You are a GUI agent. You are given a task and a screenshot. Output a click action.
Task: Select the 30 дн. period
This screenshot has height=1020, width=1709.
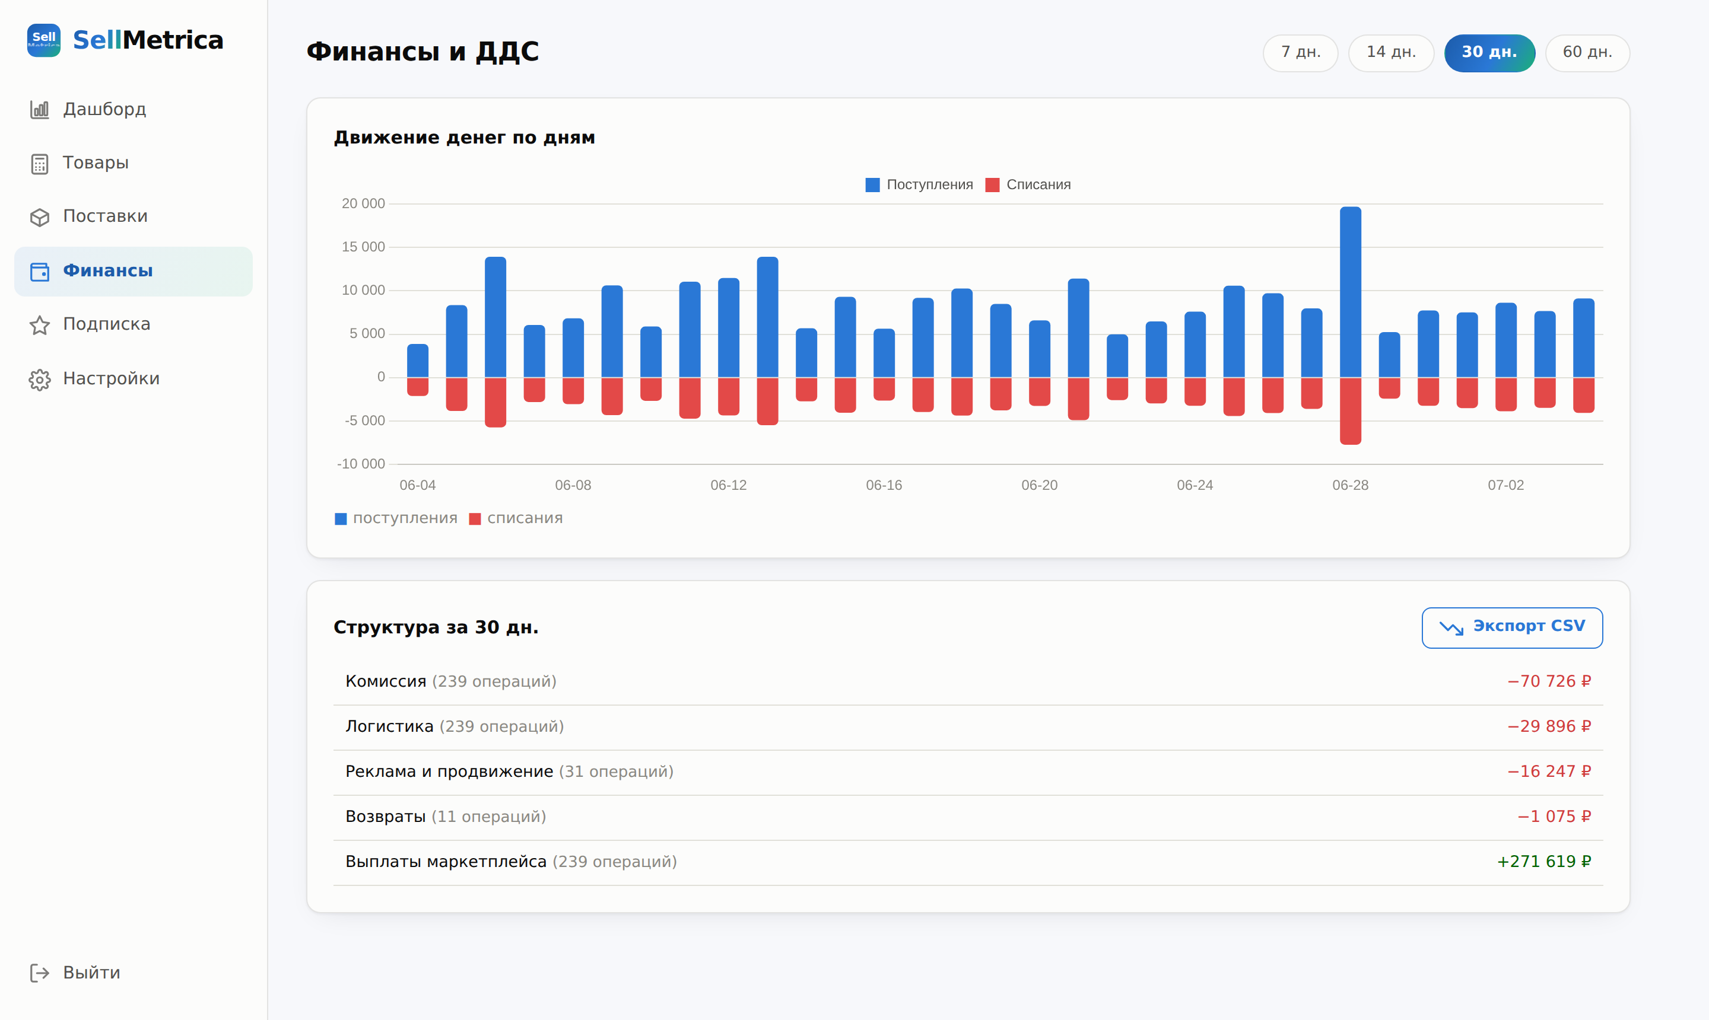(x=1489, y=53)
